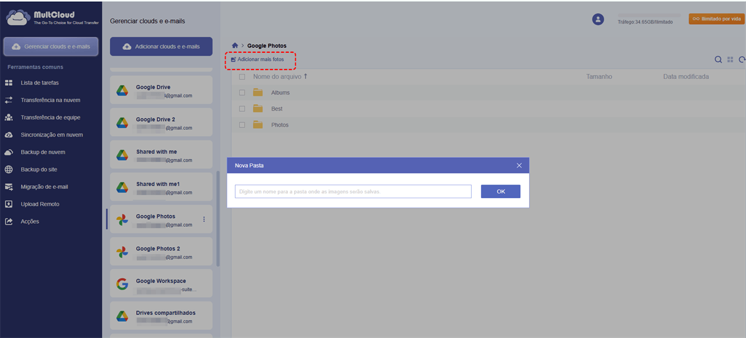Check the Albums folder checkbox
746x338 pixels.
point(242,93)
